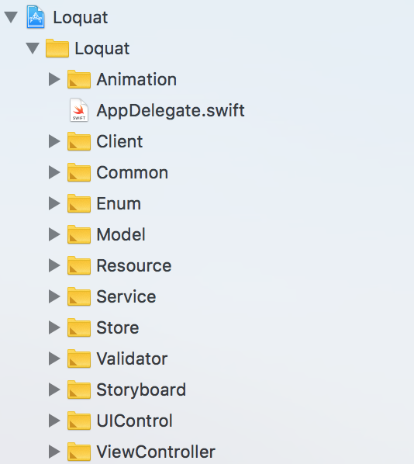
Task: Expand the Validator group
Action: click(54, 358)
